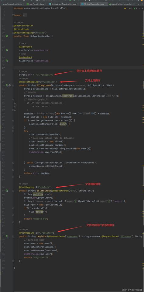Click the "/register" URL path text
Image resolution: width=144 pixels, height=292 pixels.
(x=46, y=233)
